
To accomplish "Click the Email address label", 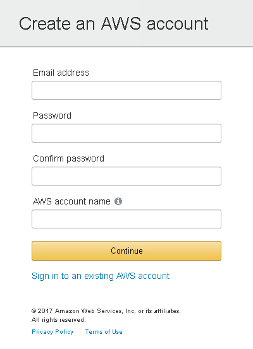I will tap(61, 73).
